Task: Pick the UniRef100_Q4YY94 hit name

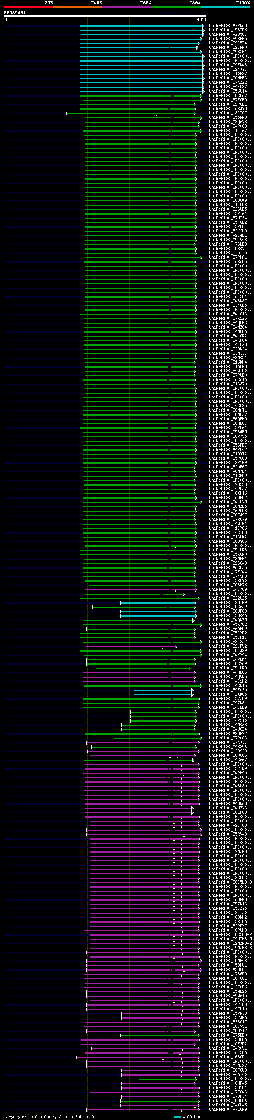Action: pos(228,655)
